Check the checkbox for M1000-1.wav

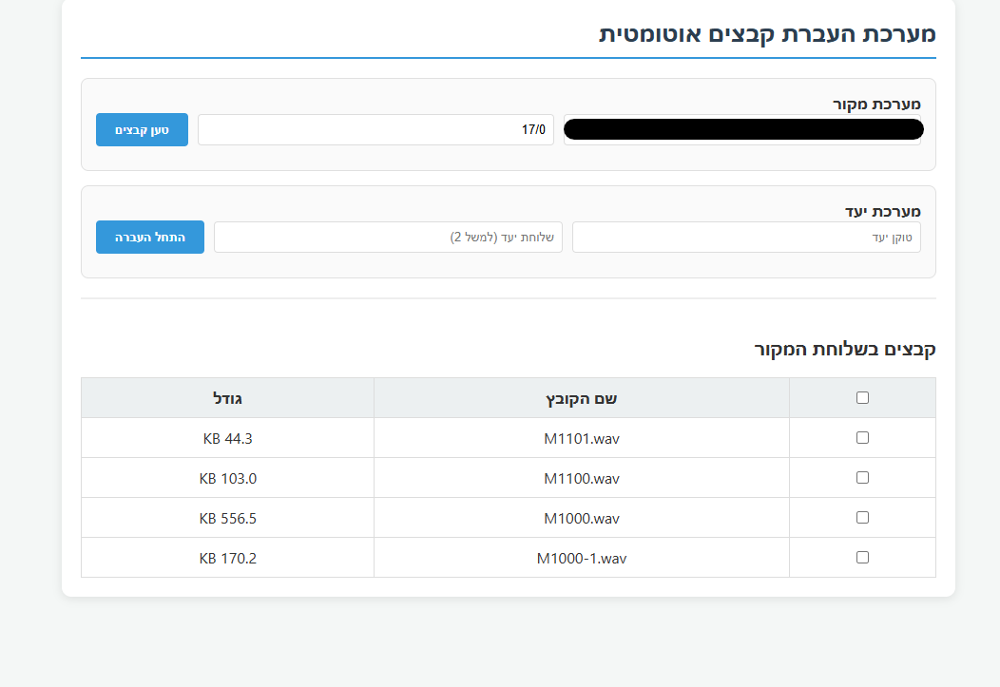coord(862,557)
